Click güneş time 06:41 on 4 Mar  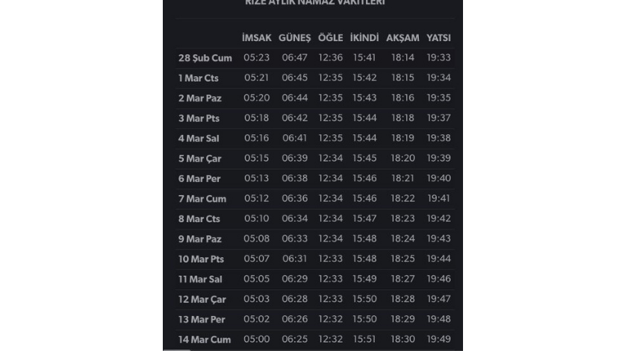coord(294,138)
